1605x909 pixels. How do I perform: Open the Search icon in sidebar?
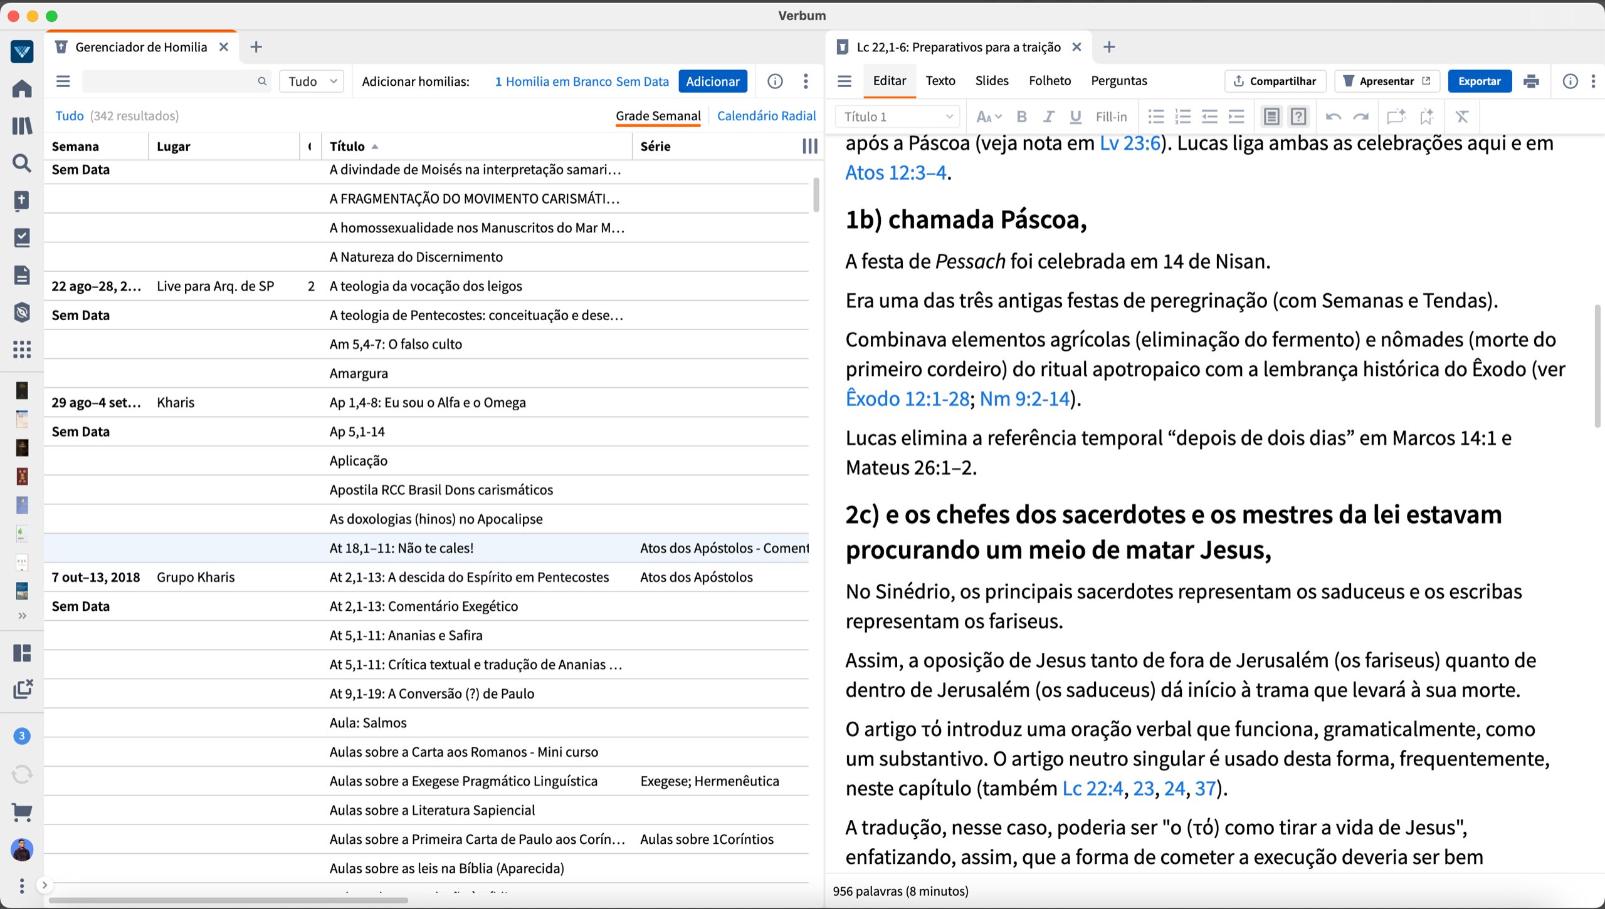[22, 163]
